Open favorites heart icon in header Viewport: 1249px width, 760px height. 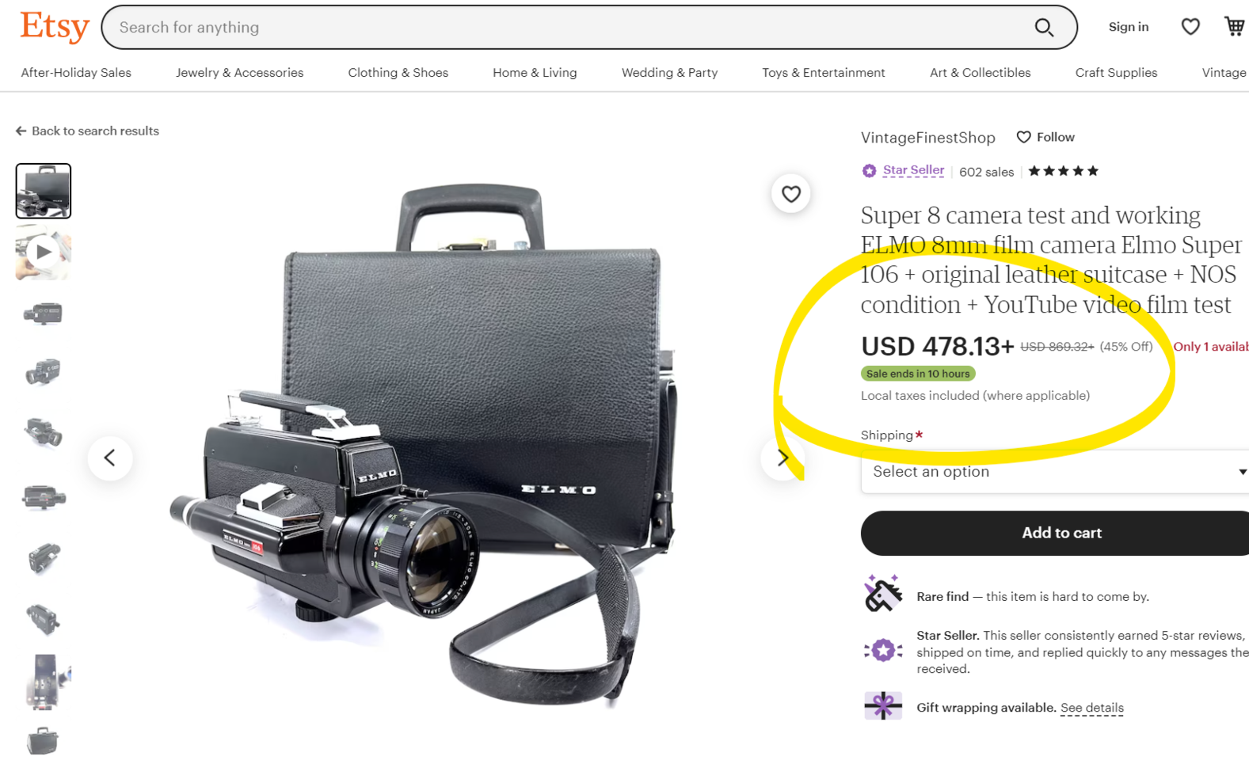1190,27
